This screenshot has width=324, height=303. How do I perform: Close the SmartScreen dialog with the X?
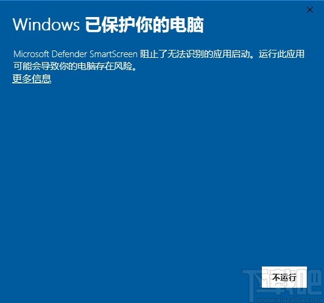click(310, 10)
